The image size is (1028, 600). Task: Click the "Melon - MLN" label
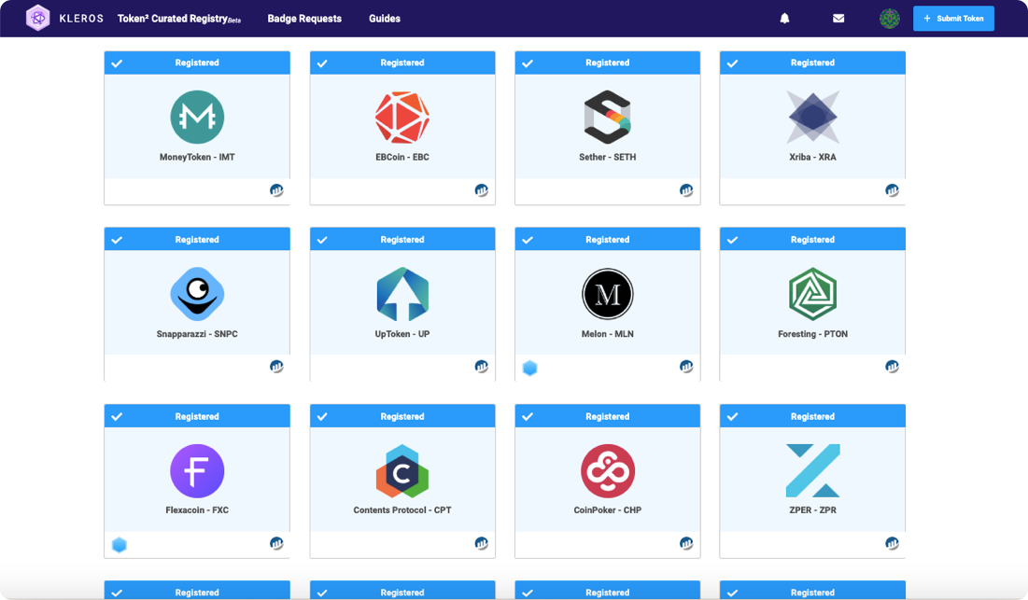coord(608,334)
